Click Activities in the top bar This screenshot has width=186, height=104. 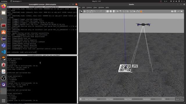click(4, 1)
